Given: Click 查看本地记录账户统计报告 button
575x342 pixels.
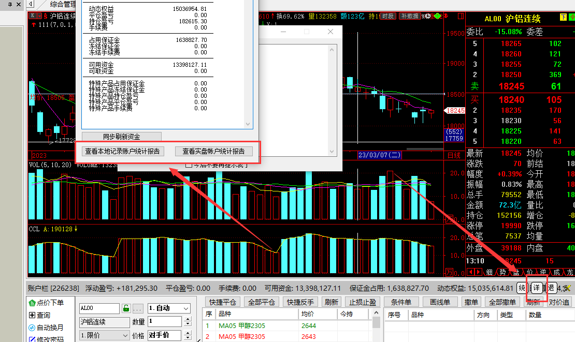Looking at the screenshot, I should click(122, 151).
